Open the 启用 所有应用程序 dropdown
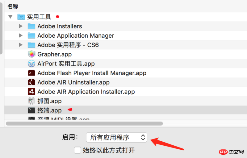Image resolution: width=247 pixels, height=158 pixels. 117,137
